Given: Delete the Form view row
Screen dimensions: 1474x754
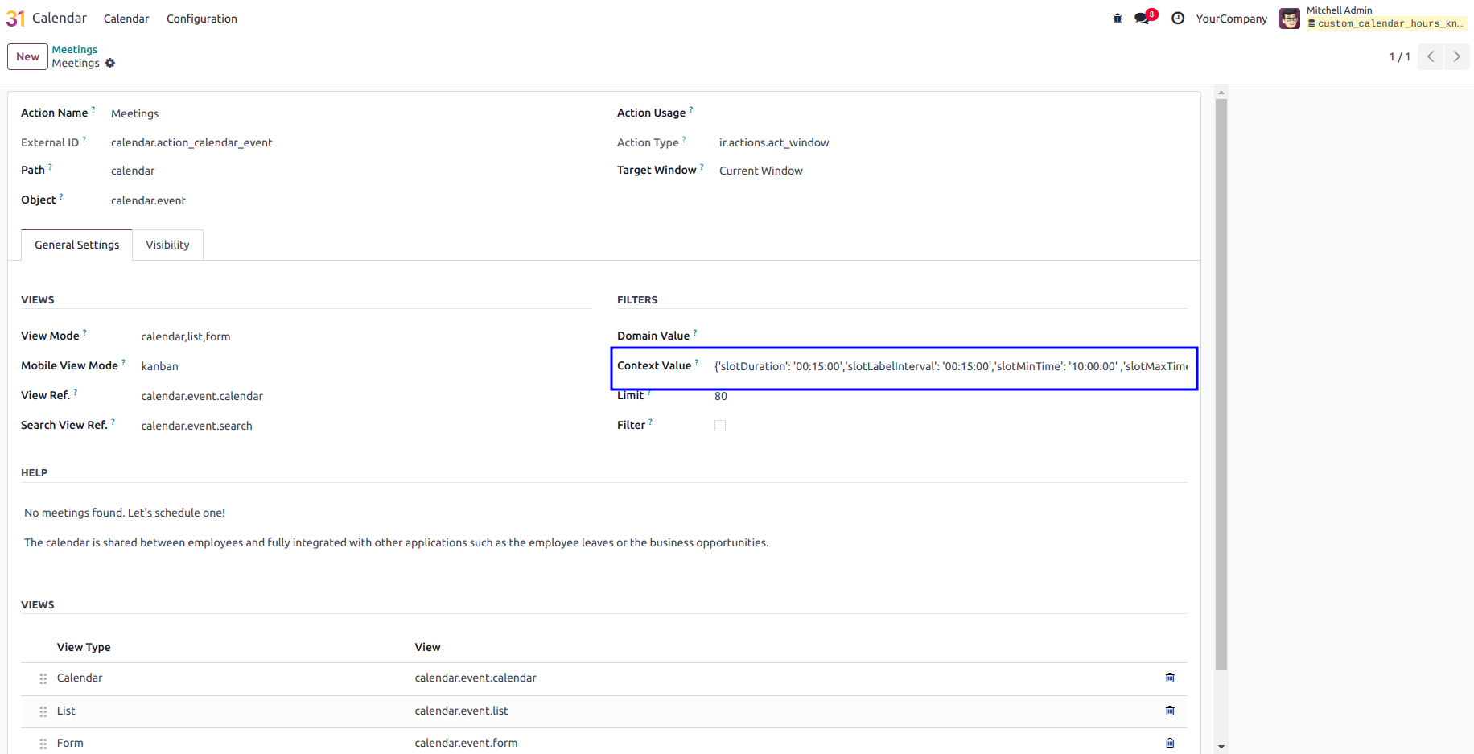Looking at the screenshot, I should click(x=1170, y=743).
